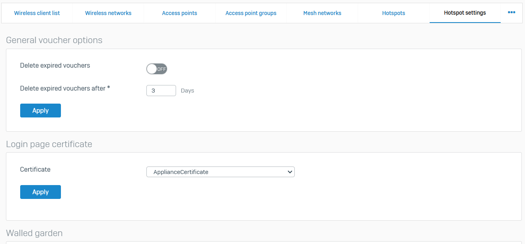Click the Delete expired vouchers after label
525x244 pixels.
65,89
